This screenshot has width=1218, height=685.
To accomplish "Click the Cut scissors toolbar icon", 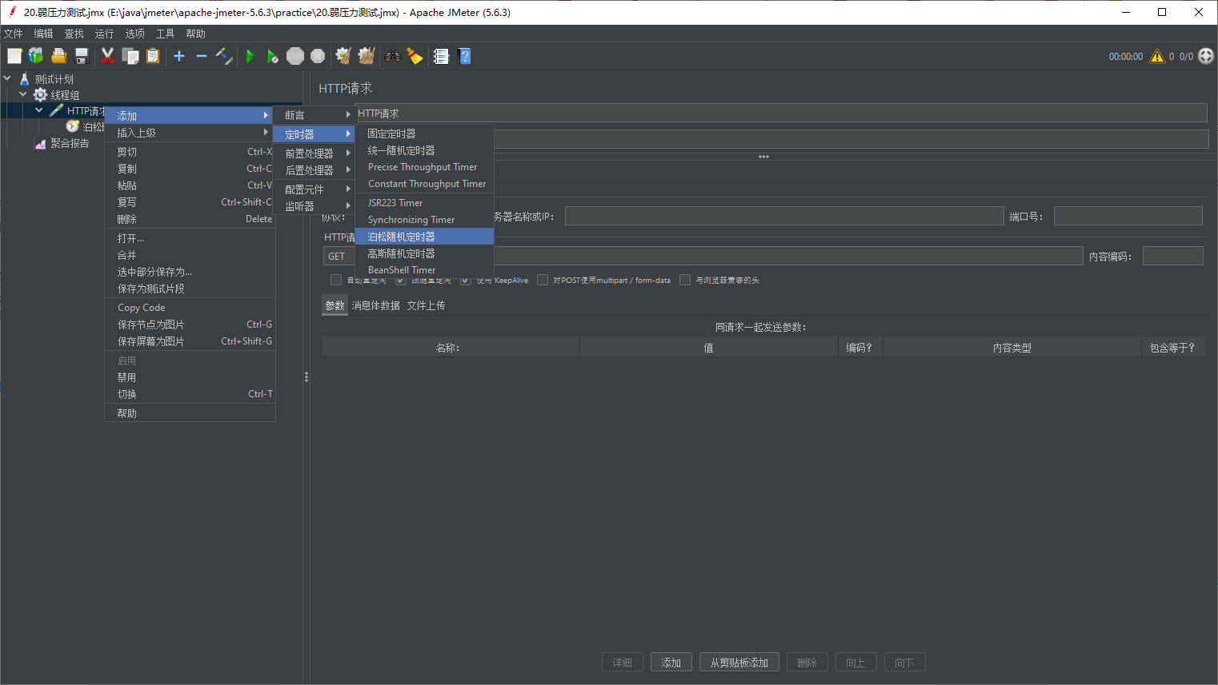I will [107, 56].
